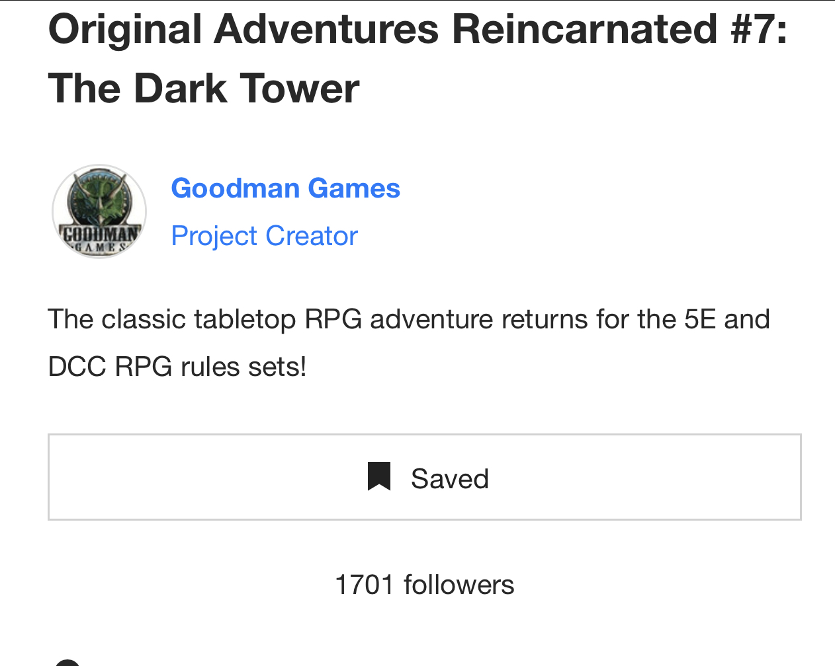Toggle the Saved bookmark button off
This screenshot has height=666, width=835.
point(425,477)
